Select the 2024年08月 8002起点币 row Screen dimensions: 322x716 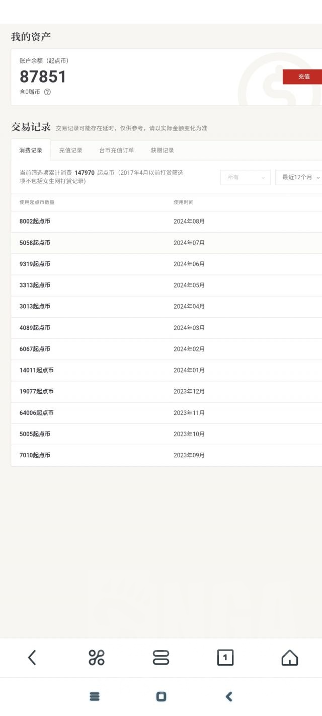166,222
